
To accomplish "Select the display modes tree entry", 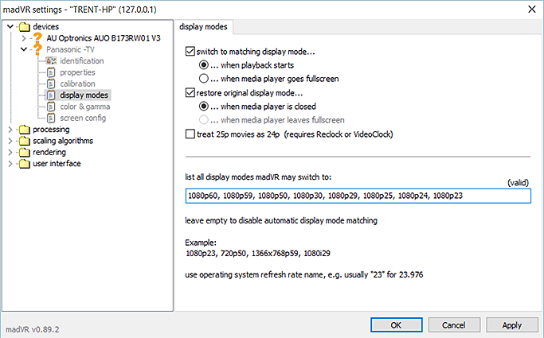I will (x=84, y=95).
